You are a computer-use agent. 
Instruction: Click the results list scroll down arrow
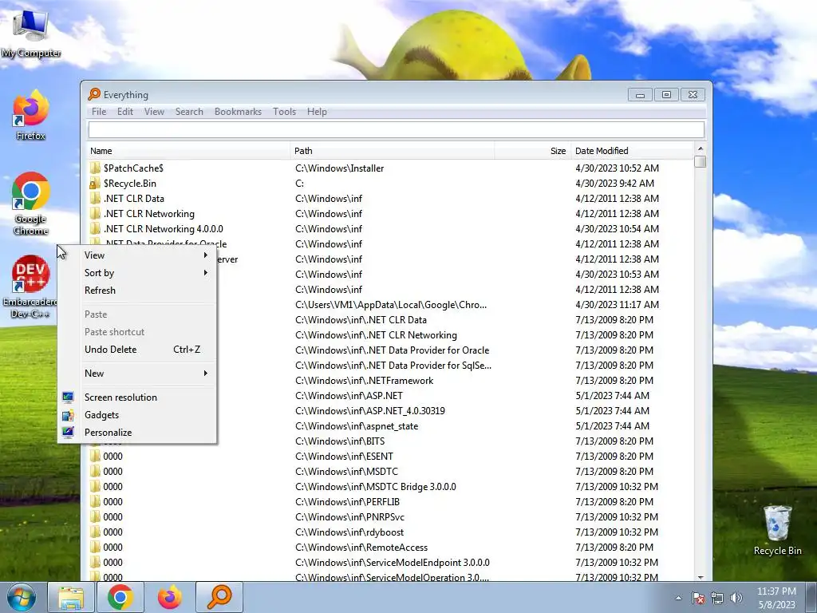point(701,577)
